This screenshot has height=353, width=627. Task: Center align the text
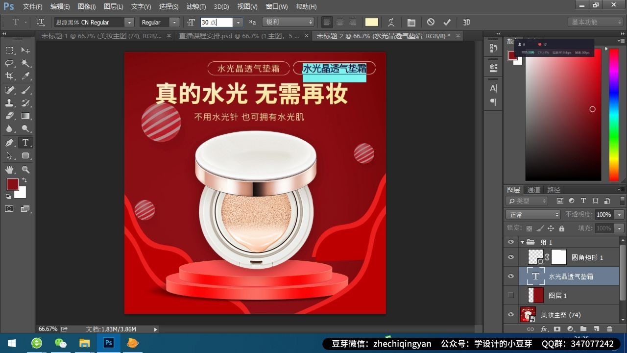(339, 22)
